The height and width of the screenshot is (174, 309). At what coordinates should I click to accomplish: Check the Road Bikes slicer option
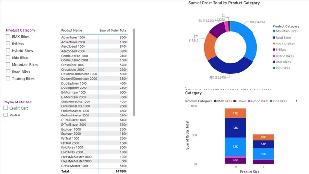click(x=8, y=71)
